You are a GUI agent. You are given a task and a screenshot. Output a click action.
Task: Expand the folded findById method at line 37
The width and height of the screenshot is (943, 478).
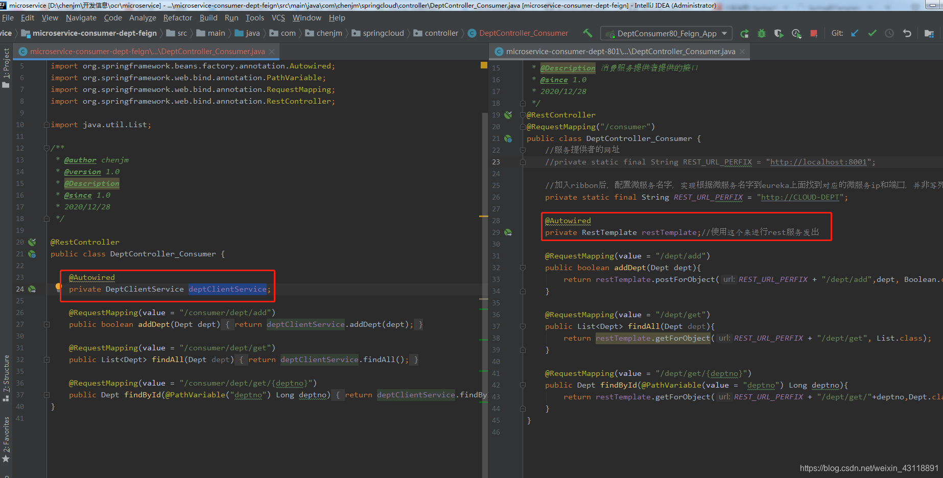coord(46,395)
